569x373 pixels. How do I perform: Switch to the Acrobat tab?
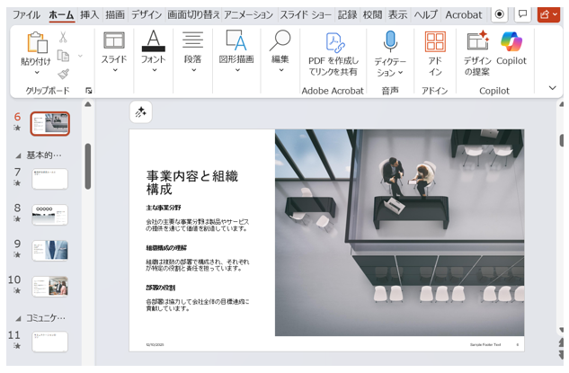[464, 15]
